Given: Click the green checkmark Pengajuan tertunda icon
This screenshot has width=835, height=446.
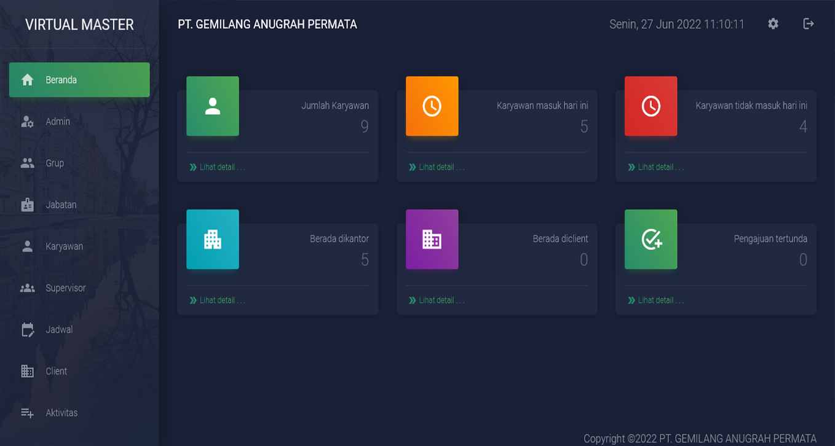Looking at the screenshot, I should point(651,240).
